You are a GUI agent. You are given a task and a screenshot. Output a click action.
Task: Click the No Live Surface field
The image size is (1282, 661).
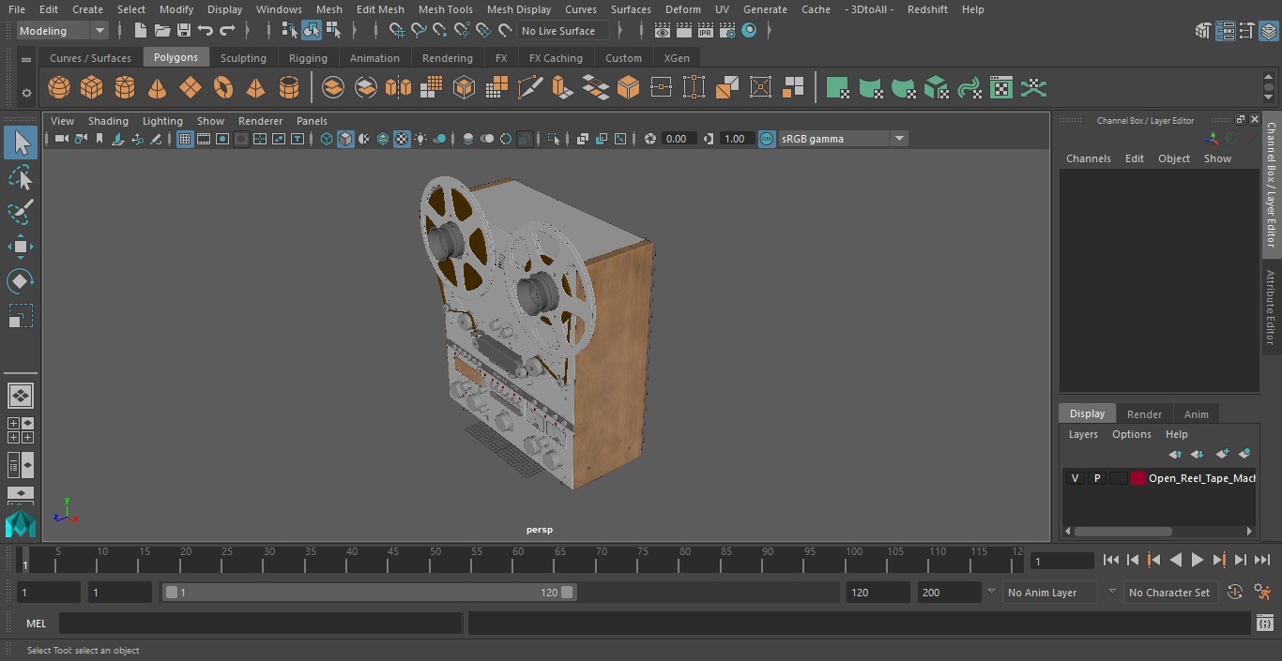point(563,31)
